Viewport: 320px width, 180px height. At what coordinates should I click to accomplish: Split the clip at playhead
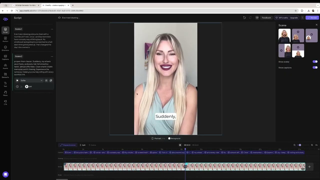[x=82, y=145]
